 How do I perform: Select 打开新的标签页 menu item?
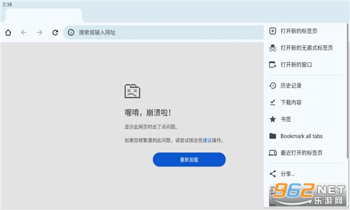(305, 31)
